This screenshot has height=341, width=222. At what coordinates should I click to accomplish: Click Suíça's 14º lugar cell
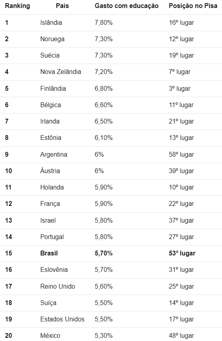(x=181, y=303)
